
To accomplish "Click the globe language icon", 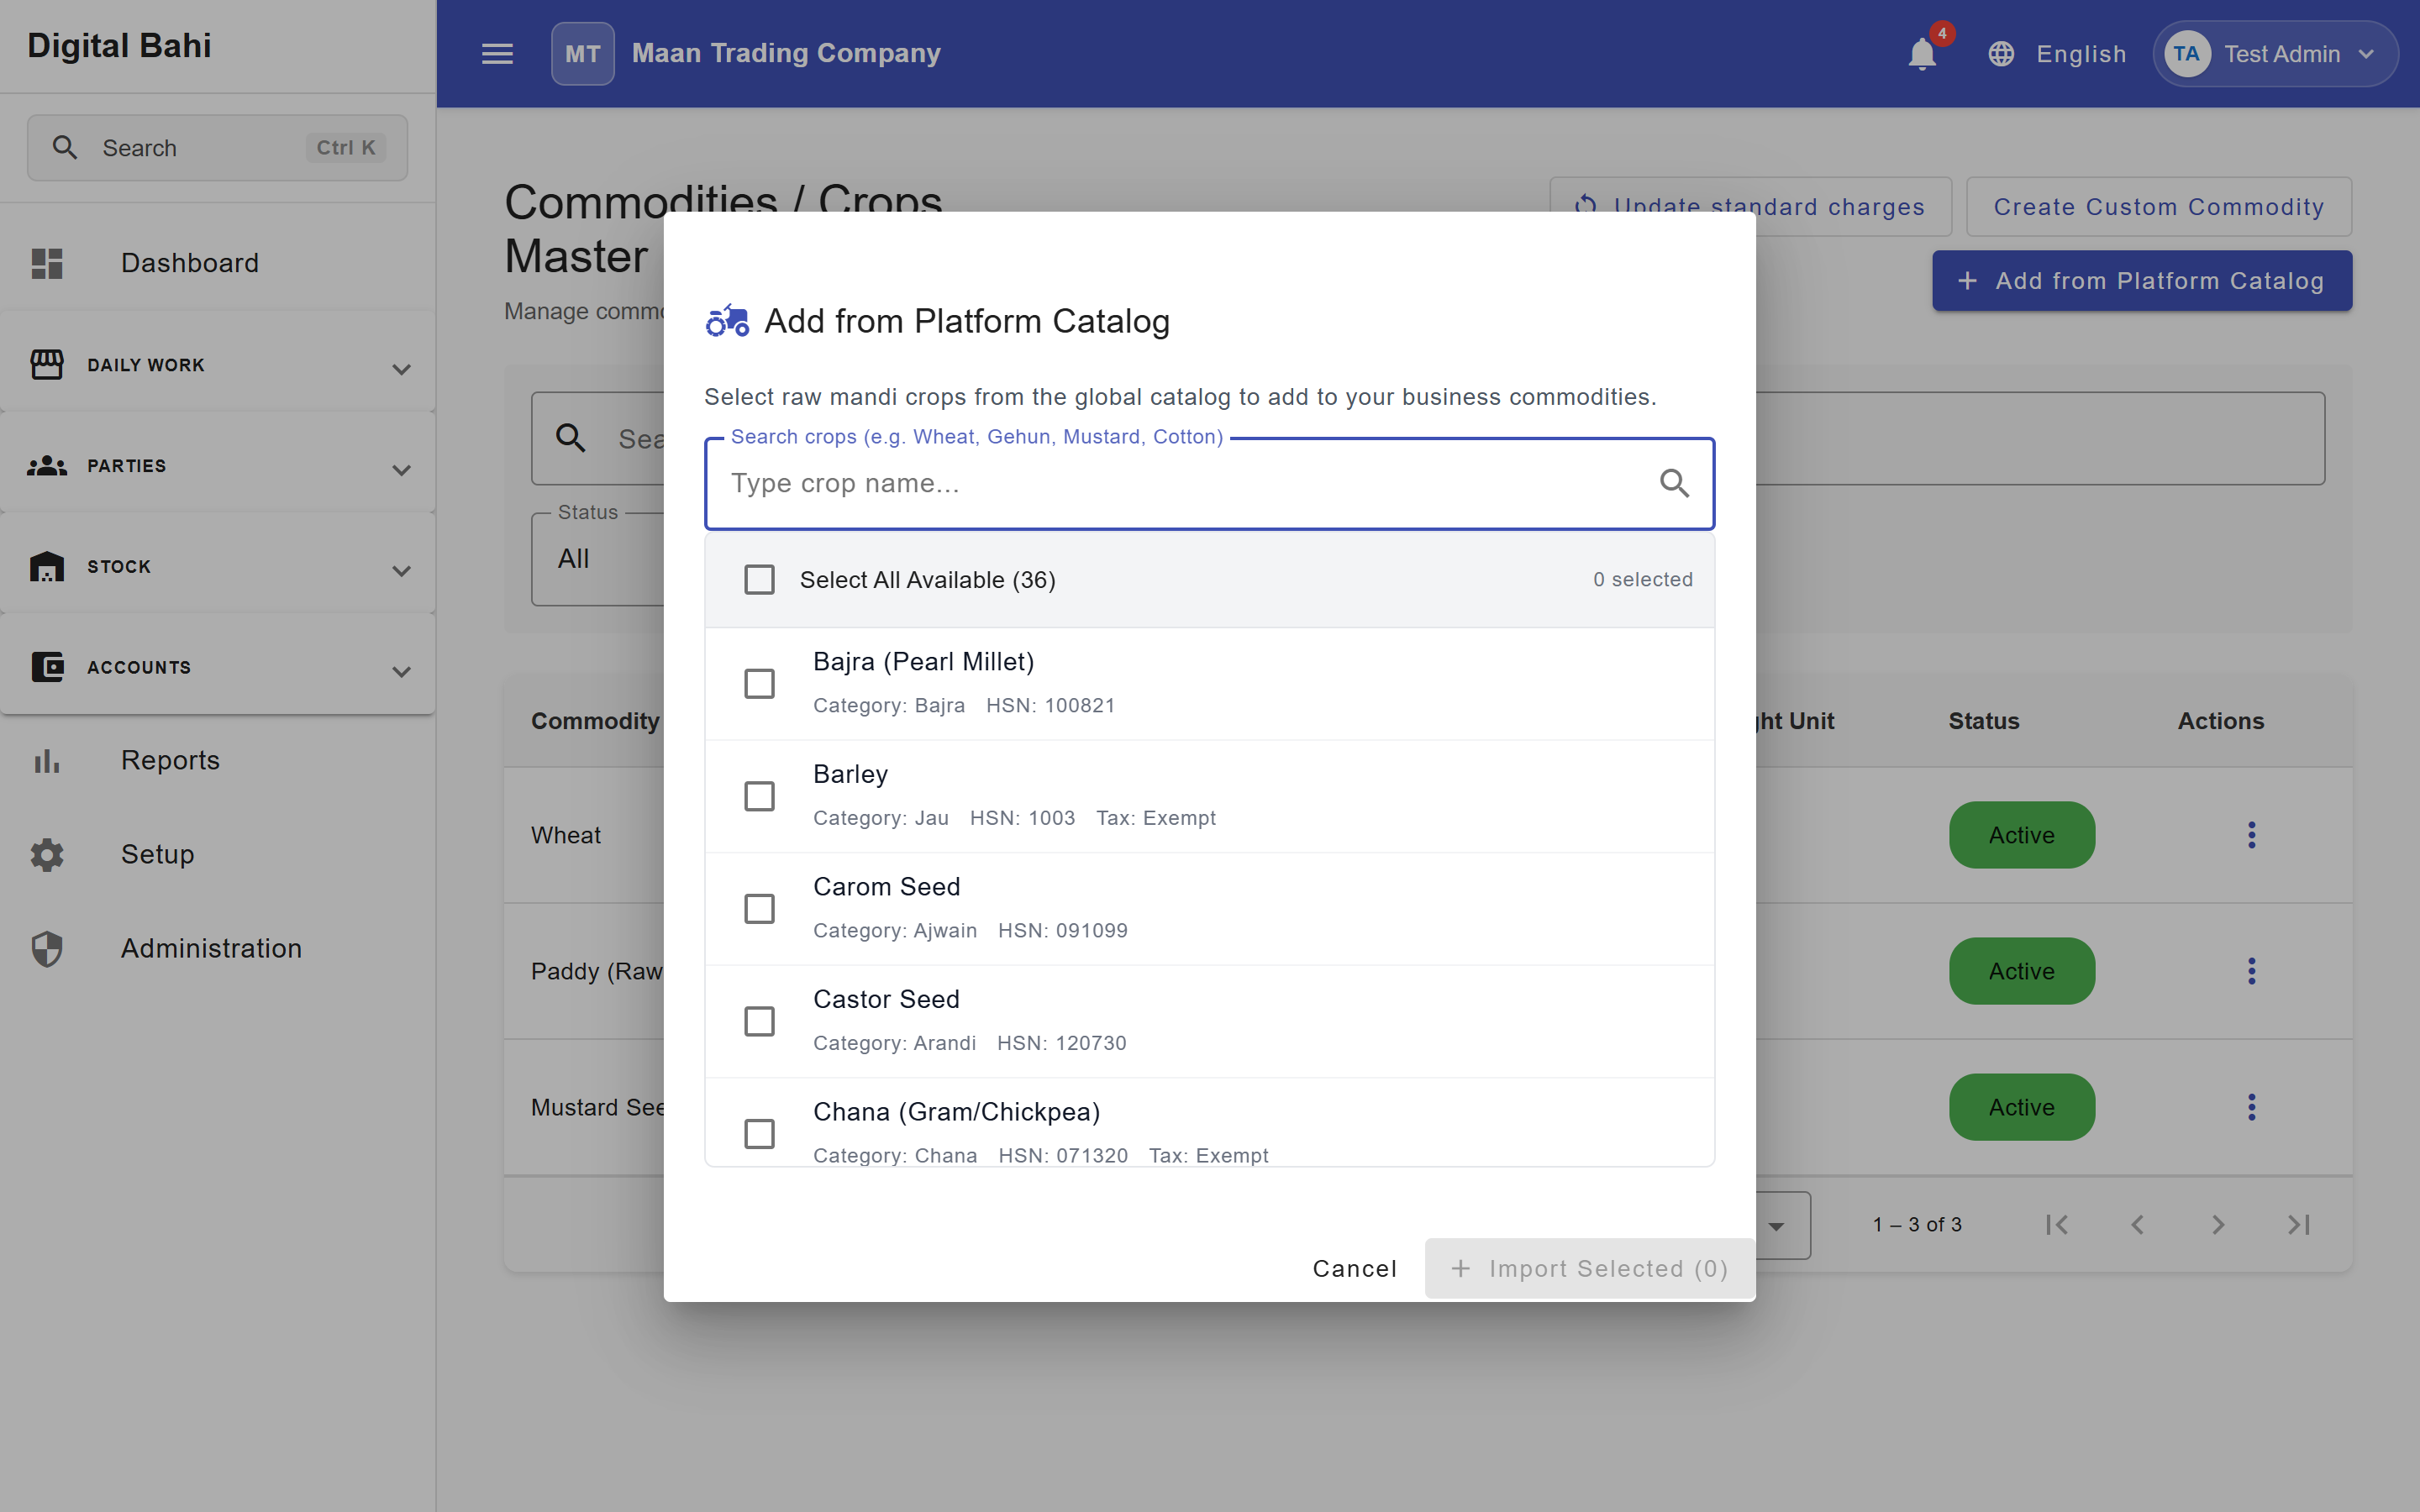I will (2001, 54).
